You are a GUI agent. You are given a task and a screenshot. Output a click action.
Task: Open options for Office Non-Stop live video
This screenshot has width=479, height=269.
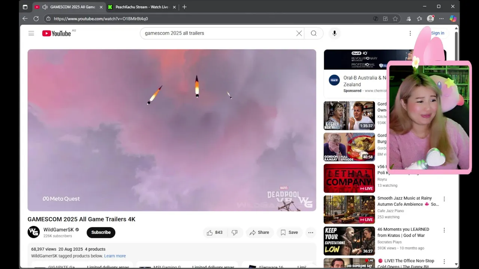[444, 262]
